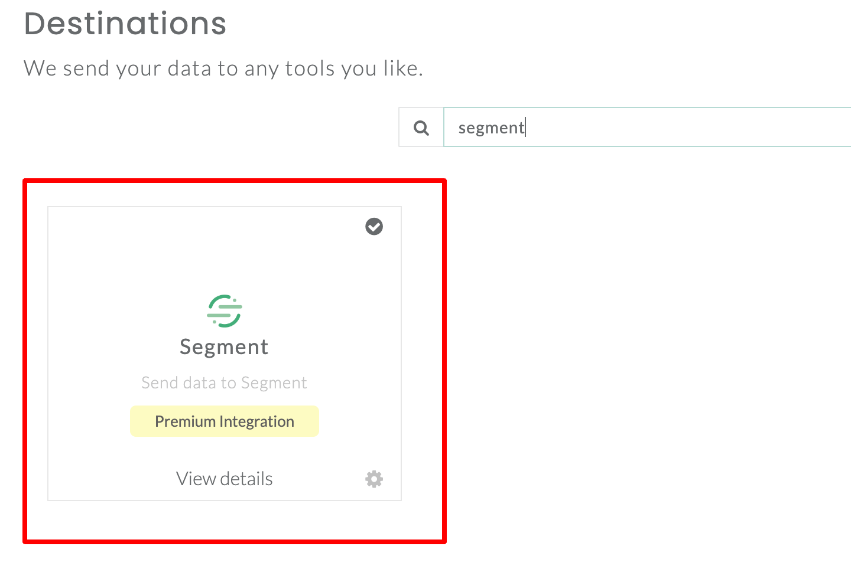Click the Destinations page heading
This screenshot has height=582, width=851.
pyautogui.click(x=125, y=24)
